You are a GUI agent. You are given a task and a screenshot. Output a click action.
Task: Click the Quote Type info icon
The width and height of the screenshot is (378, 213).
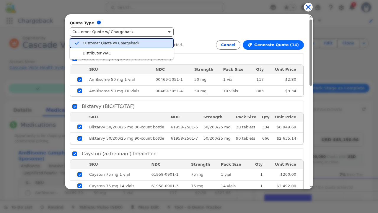tap(99, 22)
